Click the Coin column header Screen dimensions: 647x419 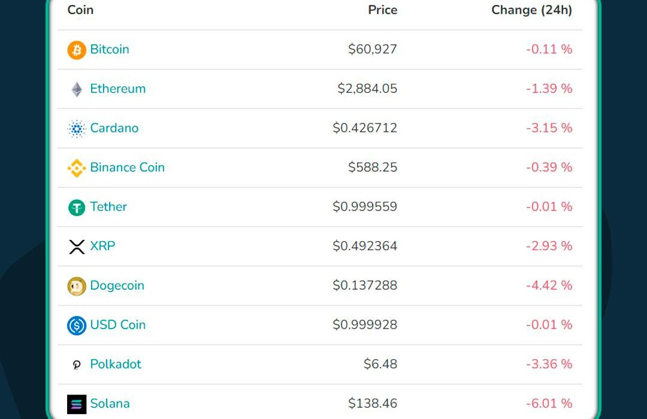pyautogui.click(x=80, y=10)
